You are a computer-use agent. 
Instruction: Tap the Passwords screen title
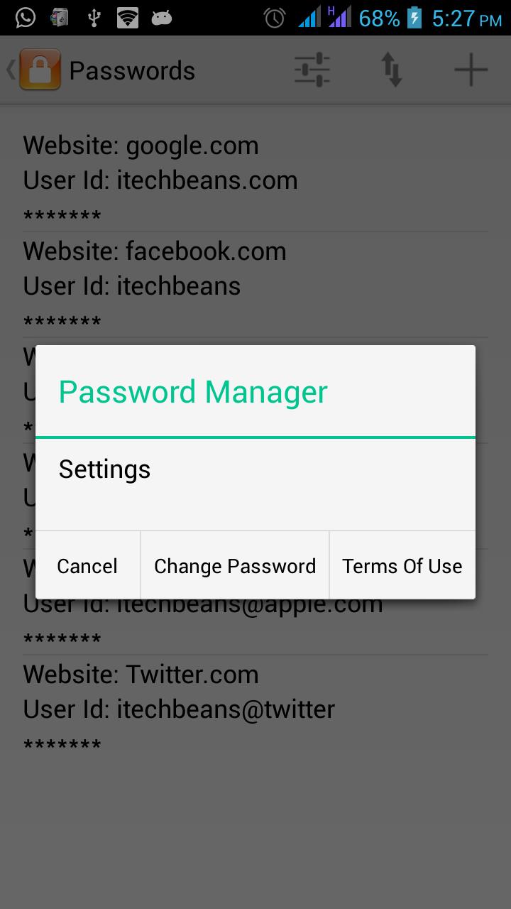(x=132, y=70)
